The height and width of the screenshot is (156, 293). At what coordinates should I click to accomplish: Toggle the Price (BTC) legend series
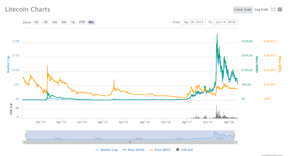click(x=160, y=150)
